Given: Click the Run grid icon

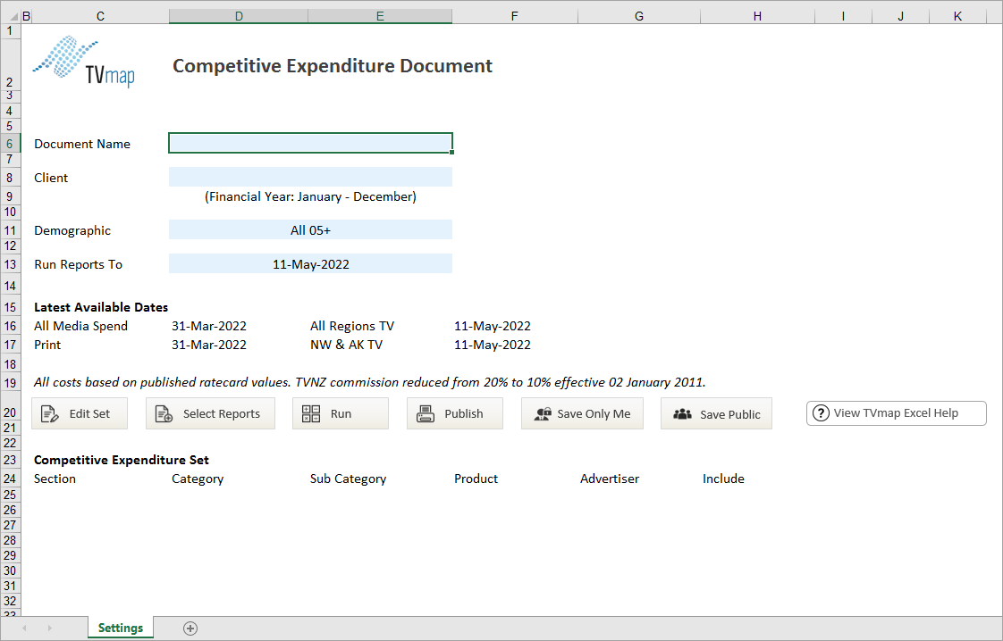Looking at the screenshot, I should 311,413.
